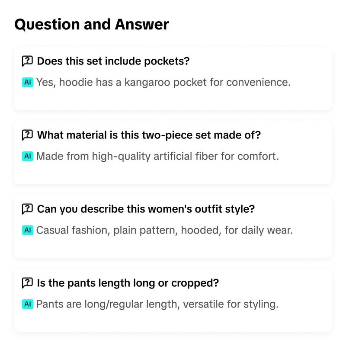Click the question icon beside the outfit style question
The width and height of the screenshot is (346, 346).
click(x=27, y=209)
